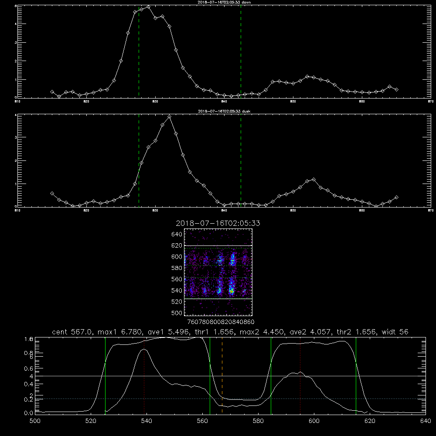The image size is (436, 436).
Task: Click the '2018-07-16T02:05:33 dusk' plot title
Action: coord(224,111)
